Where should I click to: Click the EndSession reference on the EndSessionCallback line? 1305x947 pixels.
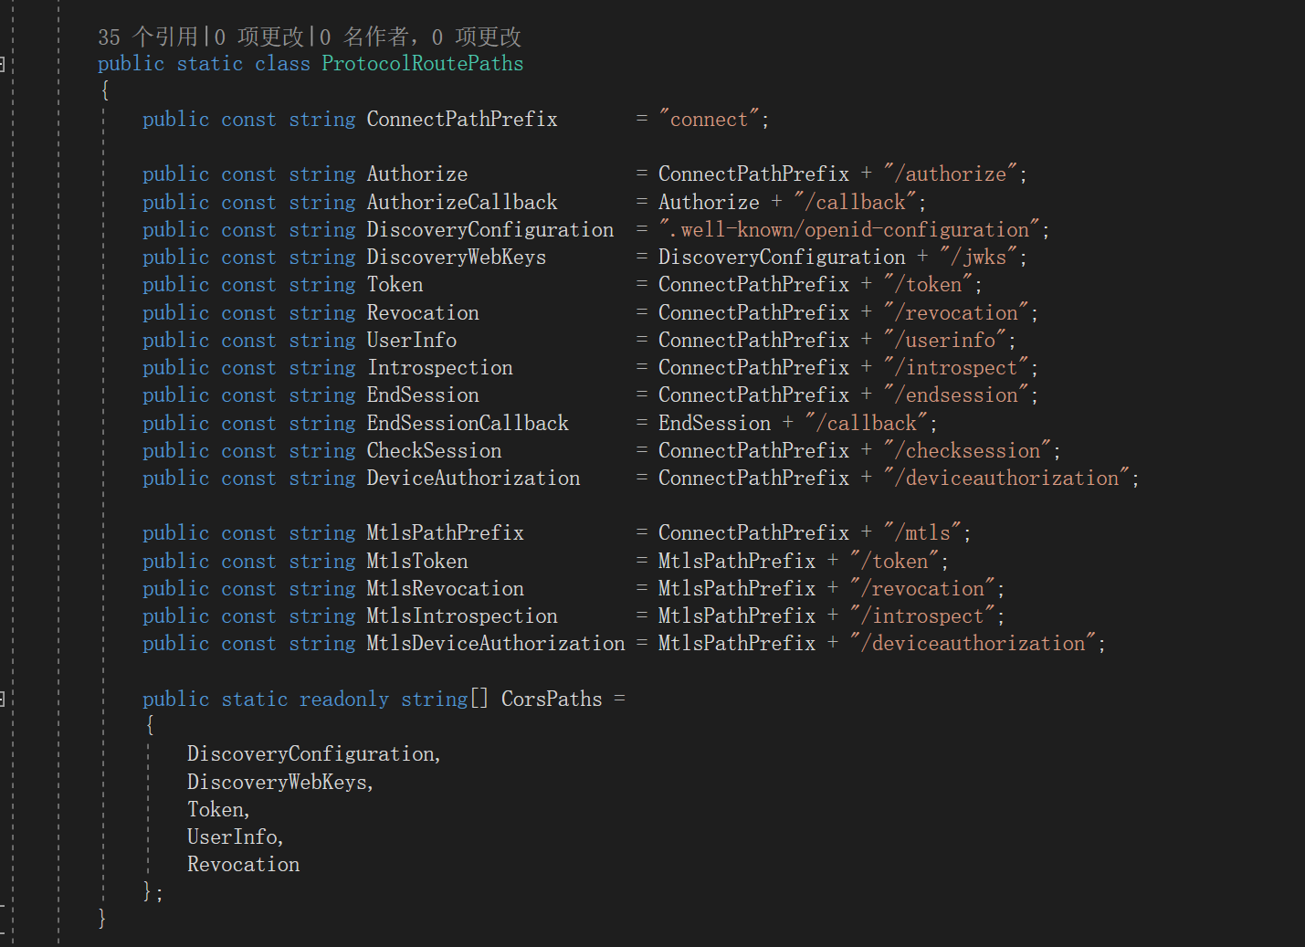point(714,424)
